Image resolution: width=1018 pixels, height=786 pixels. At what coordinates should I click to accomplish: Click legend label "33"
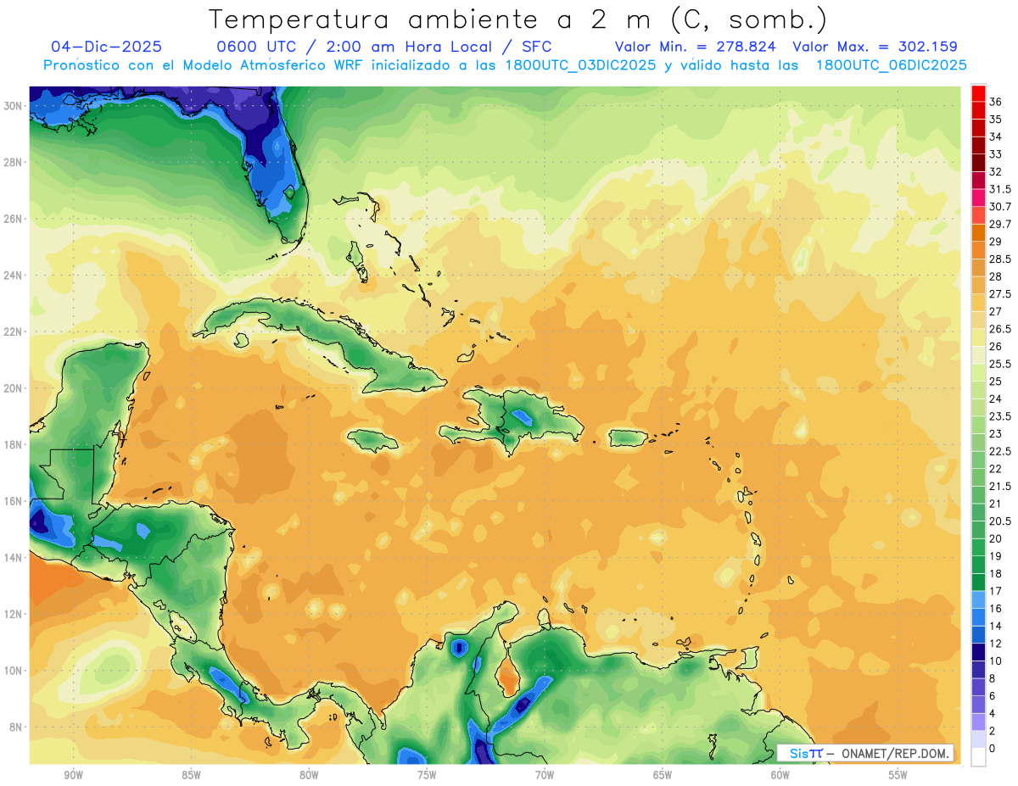(996, 154)
